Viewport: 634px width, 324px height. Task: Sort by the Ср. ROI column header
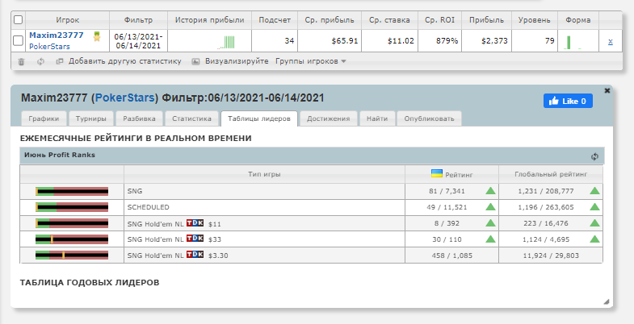point(439,20)
